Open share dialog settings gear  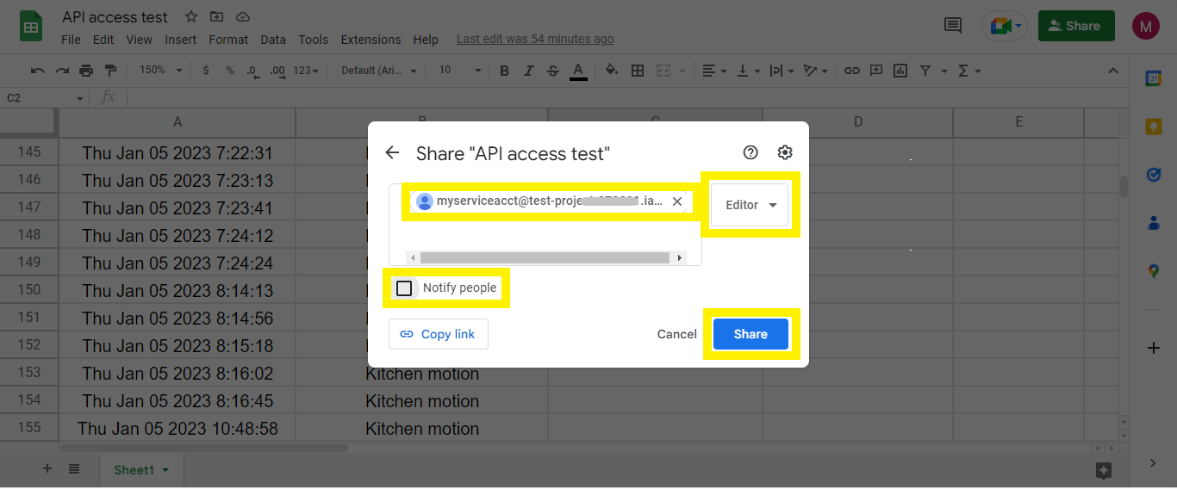point(785,152)
